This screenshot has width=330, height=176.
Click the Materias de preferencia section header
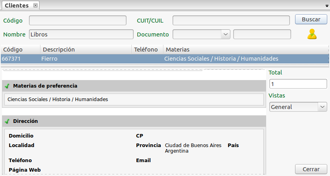[134, 86]
